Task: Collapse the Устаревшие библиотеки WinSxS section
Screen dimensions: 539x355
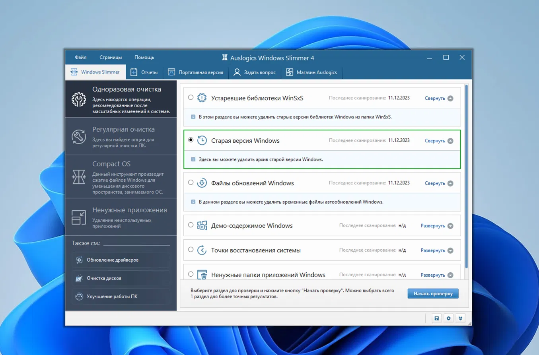Action: 439,98
